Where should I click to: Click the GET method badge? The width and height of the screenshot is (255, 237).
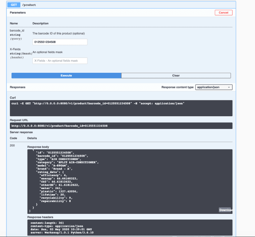click(x=14, y=5)
